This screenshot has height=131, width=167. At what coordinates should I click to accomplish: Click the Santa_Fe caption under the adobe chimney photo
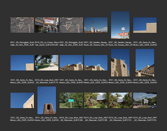point(47,119)
